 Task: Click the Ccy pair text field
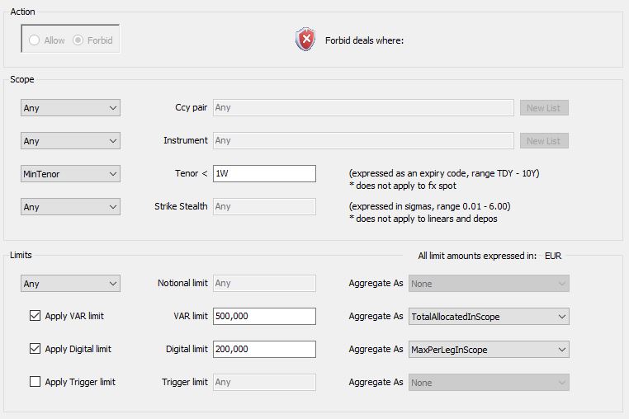(363, 107)
